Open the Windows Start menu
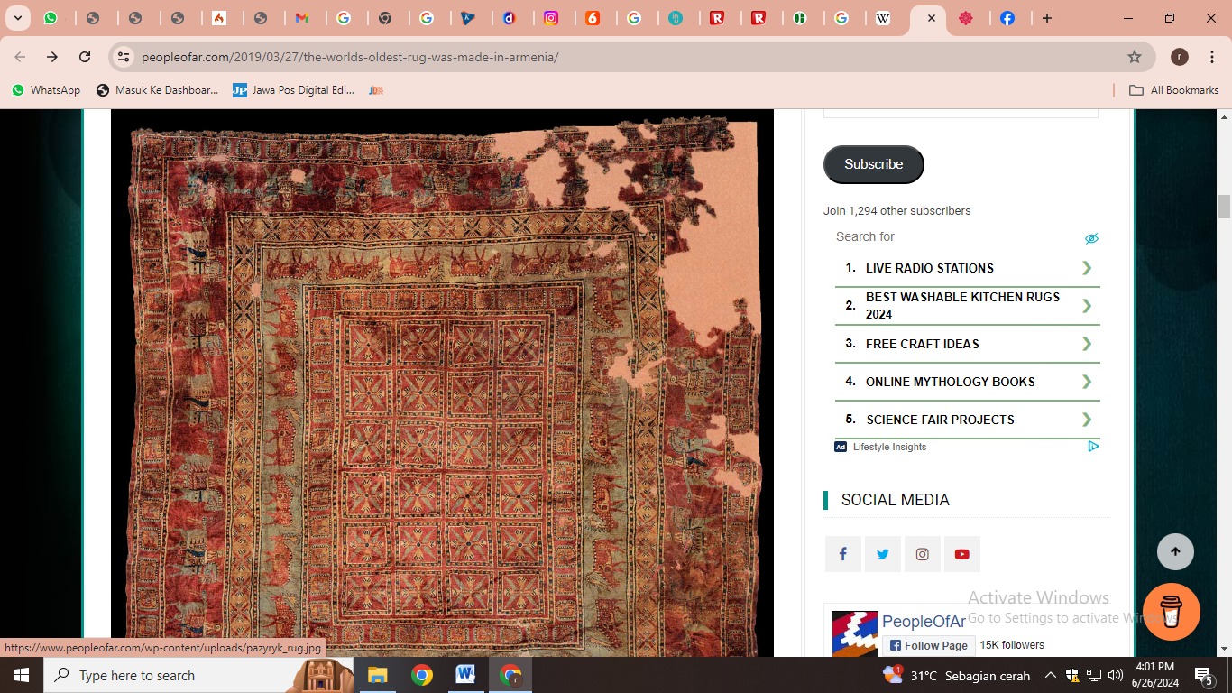The image size is (1232, 693). 22,675
